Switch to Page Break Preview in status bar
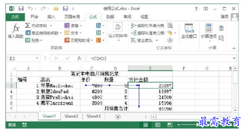 170,125
